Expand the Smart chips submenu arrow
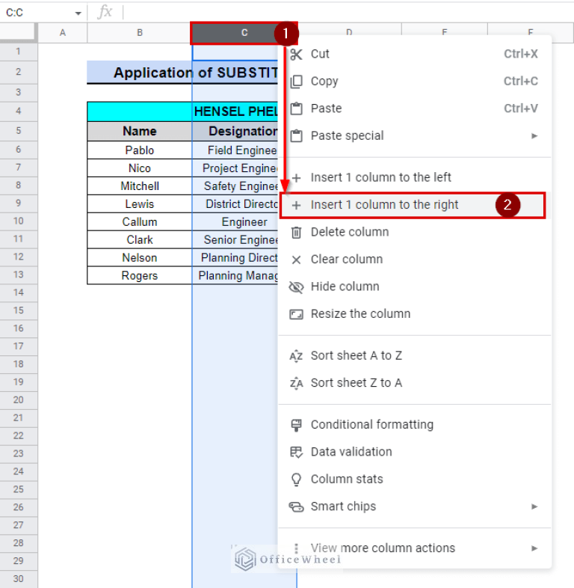Viewport: 574px width, 588px height. tap(534, 506)
